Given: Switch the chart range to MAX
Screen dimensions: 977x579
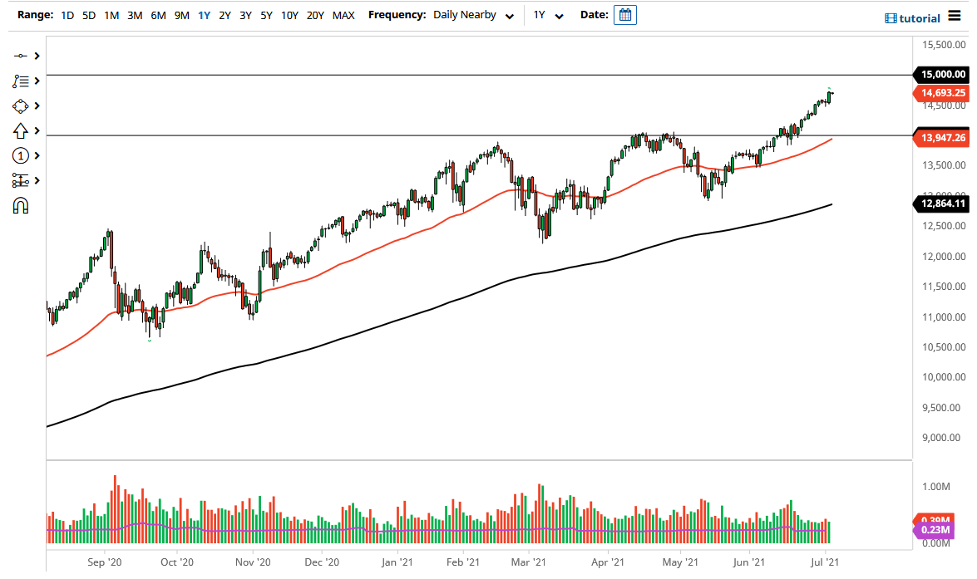Looking at the screenshot, I should coord(343,14).
